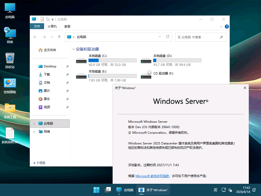Select the 本地磁盘 (E:) drive icon
261x196 pixels.
(x=81, y=76)
